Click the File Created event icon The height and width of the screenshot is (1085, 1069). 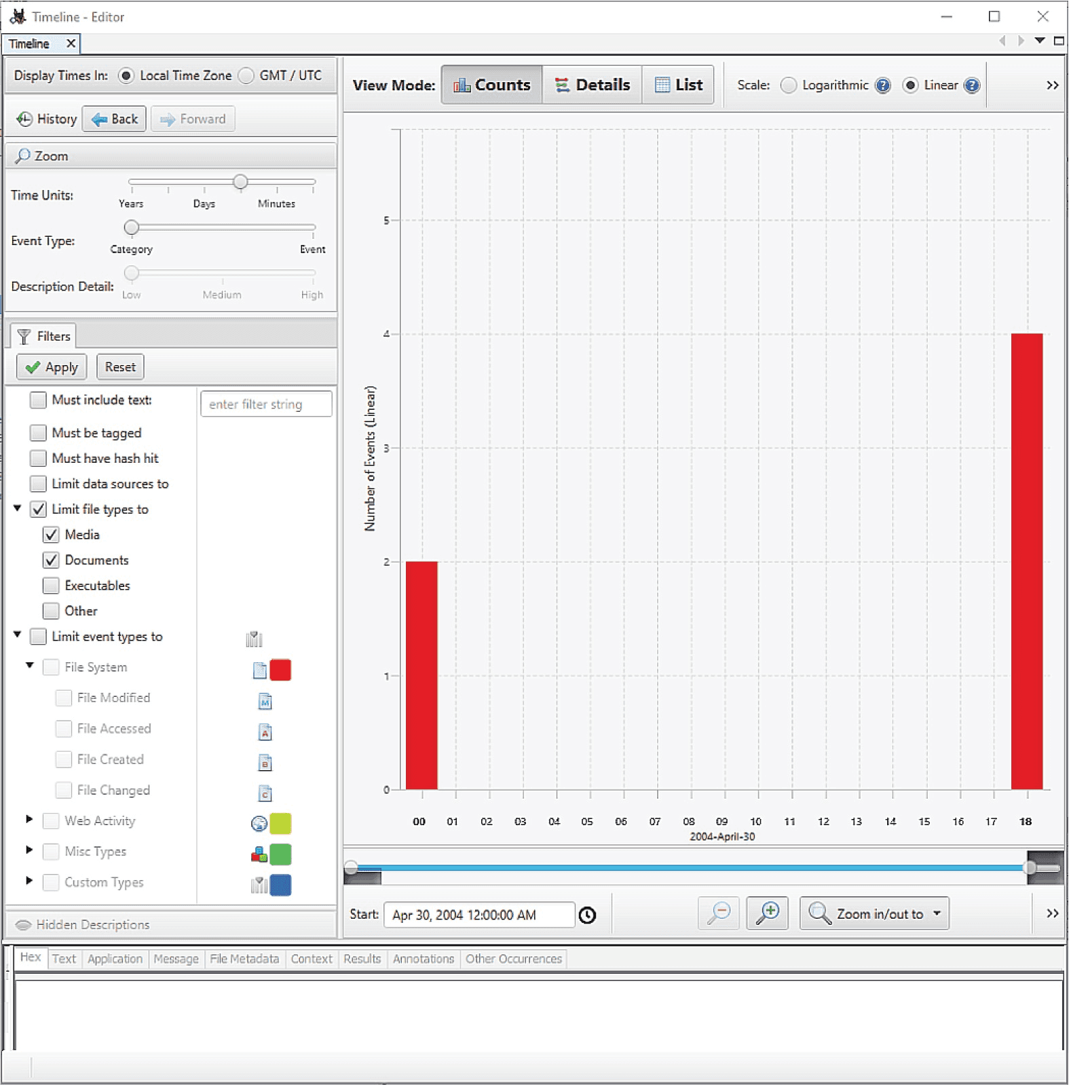pyautogui.click(x=265, y=763)
